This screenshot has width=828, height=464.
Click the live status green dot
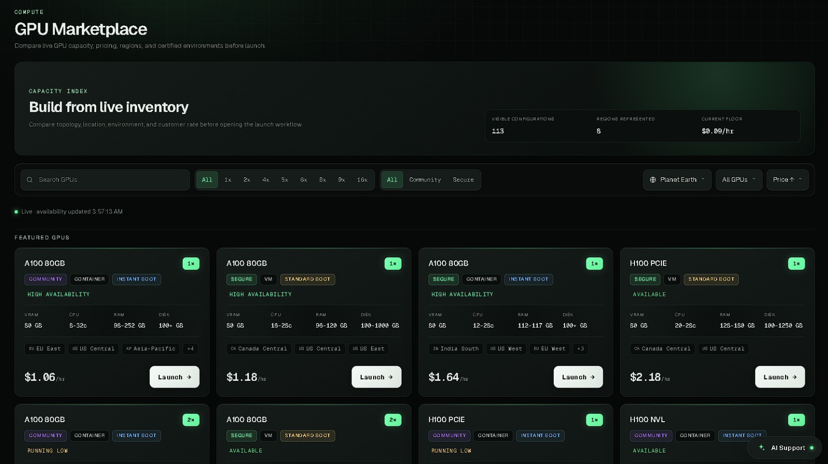point(16,211)
